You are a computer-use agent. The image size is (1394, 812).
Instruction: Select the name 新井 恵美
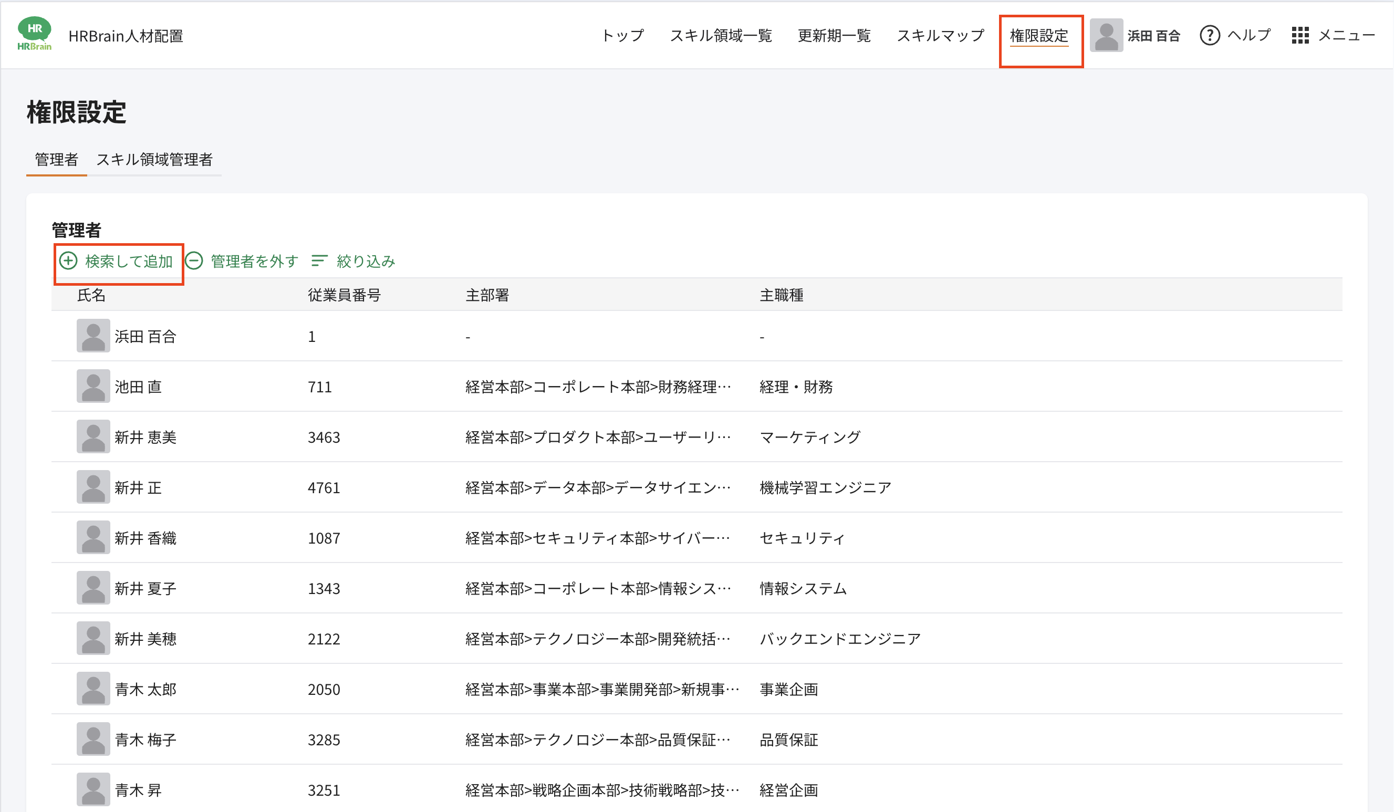click(145, 437)
